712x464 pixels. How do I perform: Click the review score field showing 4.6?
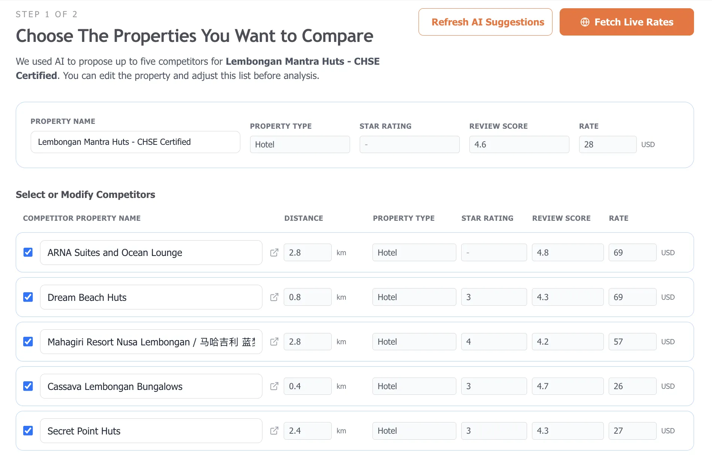(x=519, y=144)
